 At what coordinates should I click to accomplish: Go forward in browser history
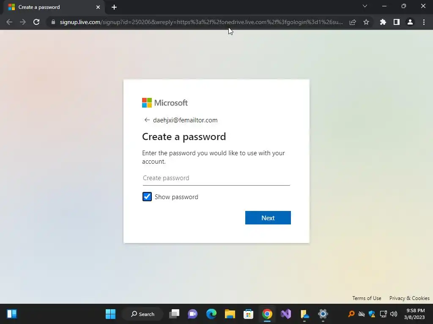tap(23, 22)
